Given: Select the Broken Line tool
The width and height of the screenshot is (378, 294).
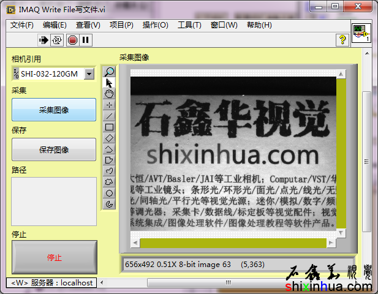Looking at the screenshot, I should point(109,149).
